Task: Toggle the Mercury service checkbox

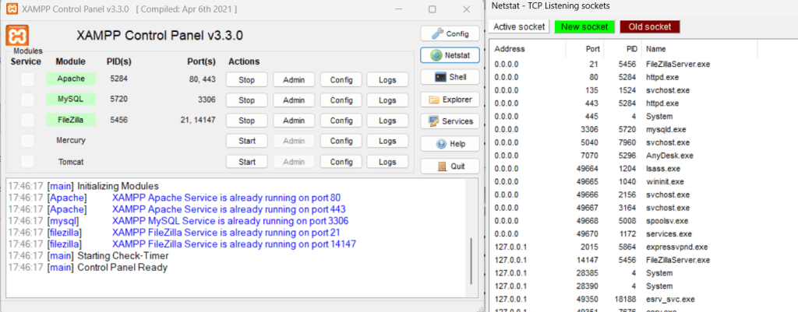Action: (27, 141)
